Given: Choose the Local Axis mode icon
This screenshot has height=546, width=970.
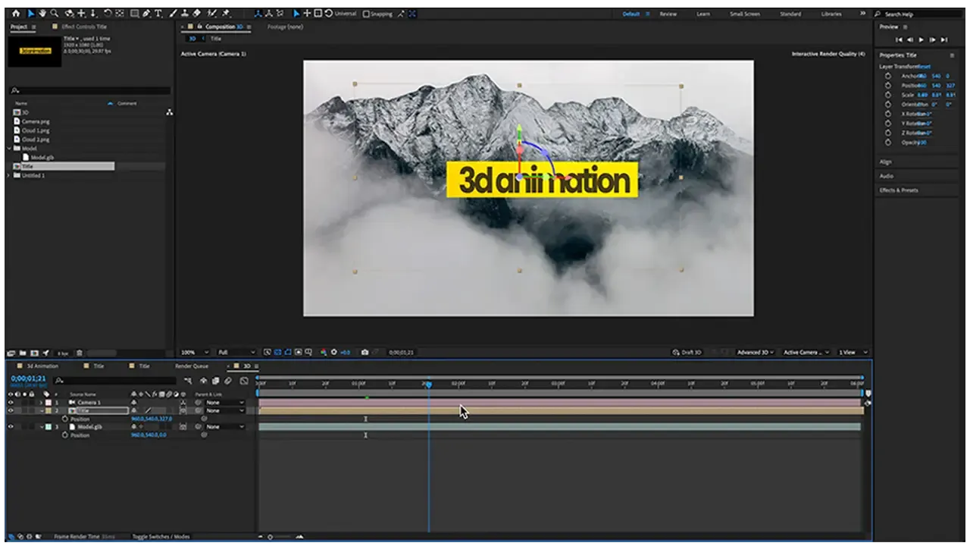Looking at the screenshot, I should tap(258, 14).
